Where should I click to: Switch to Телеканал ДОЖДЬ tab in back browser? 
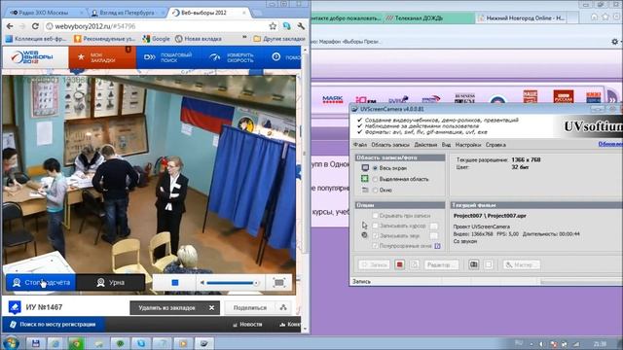[429, 17]
